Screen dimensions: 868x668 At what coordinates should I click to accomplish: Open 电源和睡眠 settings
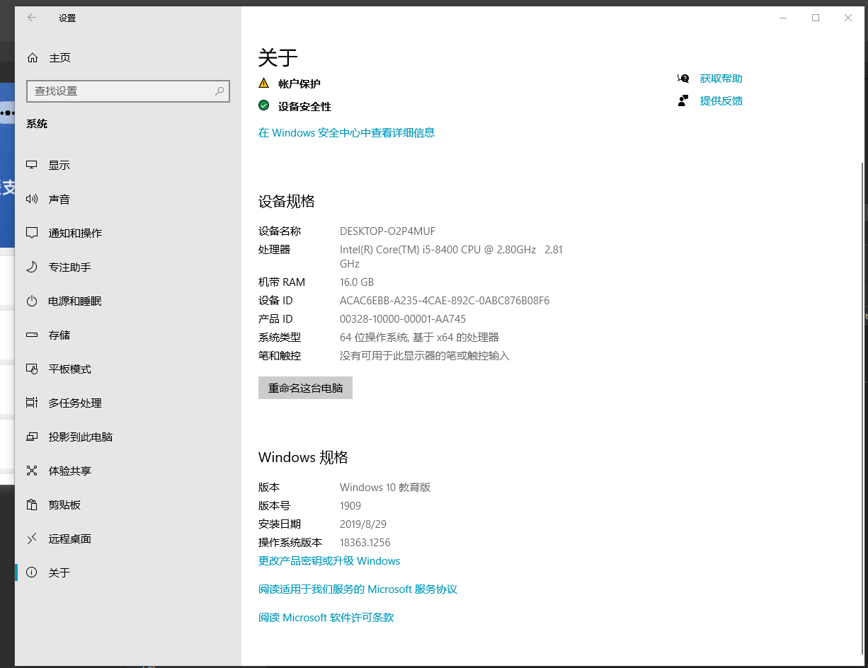127,301
